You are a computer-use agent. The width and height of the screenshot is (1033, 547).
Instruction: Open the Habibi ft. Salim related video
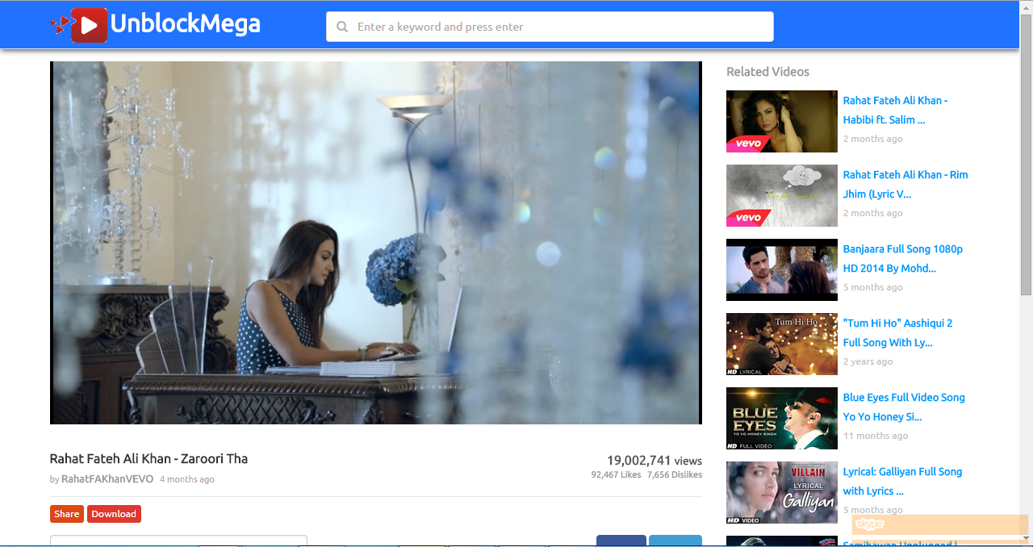895,110
